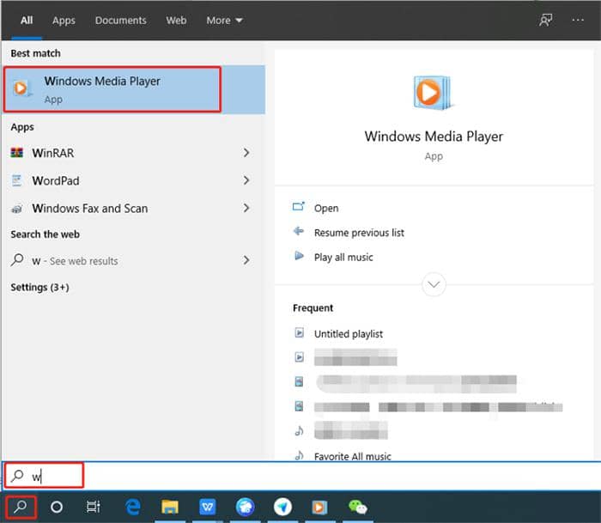Choose Resume previous list
The image size is (601, 523).
(x=359, y=233)
